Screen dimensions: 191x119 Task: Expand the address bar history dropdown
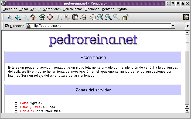pos(173,26)
